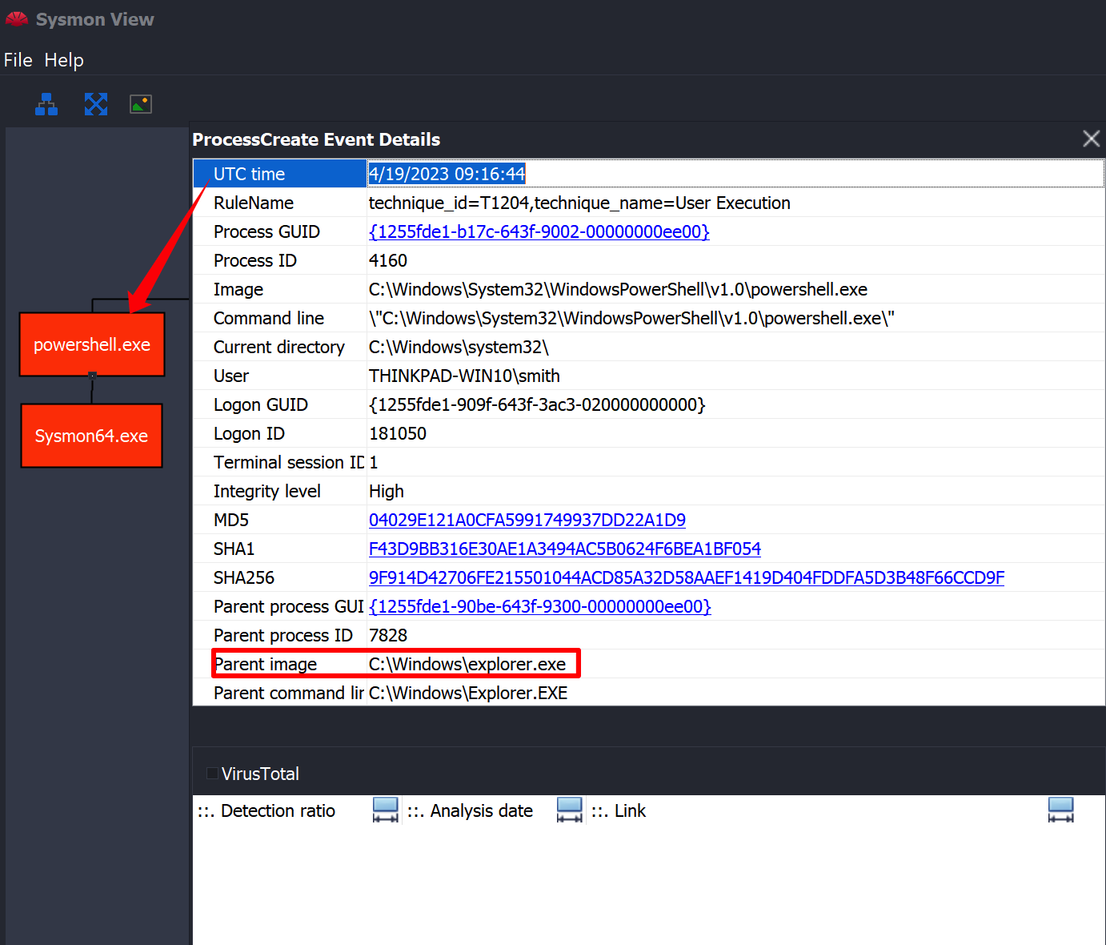
Task: Open the MD5 hash link
Action: 527,520
